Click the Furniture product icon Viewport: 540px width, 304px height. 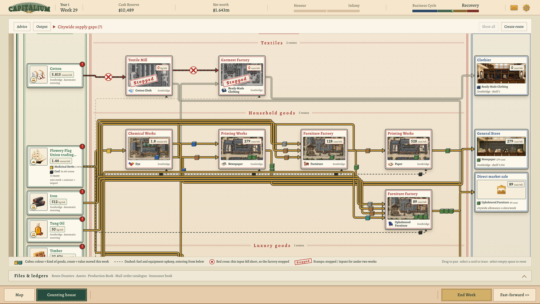(306, 164)
